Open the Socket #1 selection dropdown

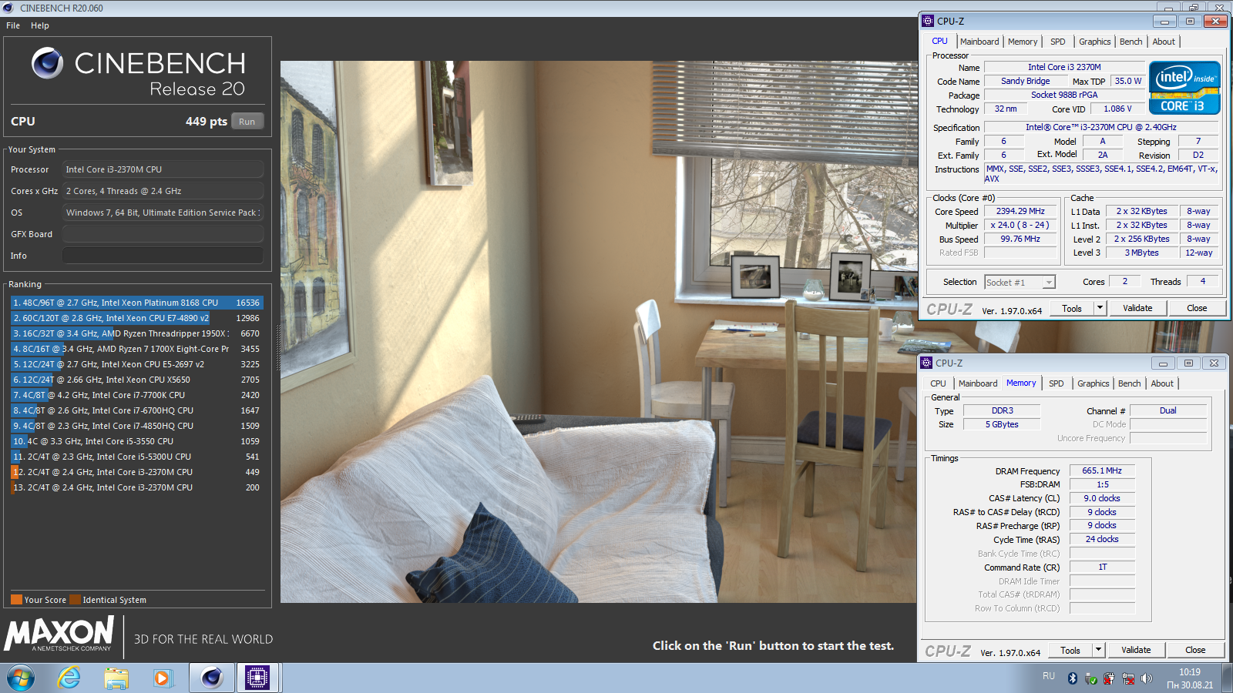(x=1020, y=283)
